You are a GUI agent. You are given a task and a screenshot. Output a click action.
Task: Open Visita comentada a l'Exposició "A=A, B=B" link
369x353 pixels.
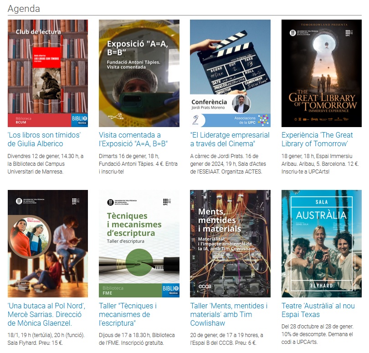[133, 139]
